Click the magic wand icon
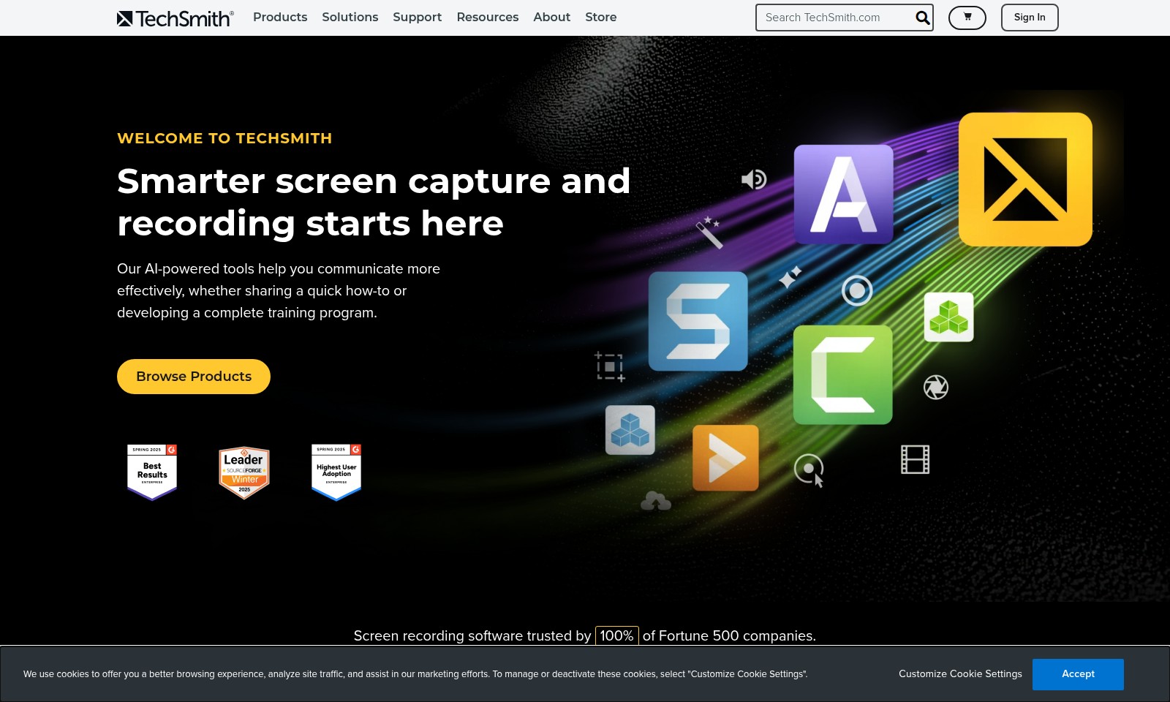Screen dimensions: 1170x702 [709, 233]
